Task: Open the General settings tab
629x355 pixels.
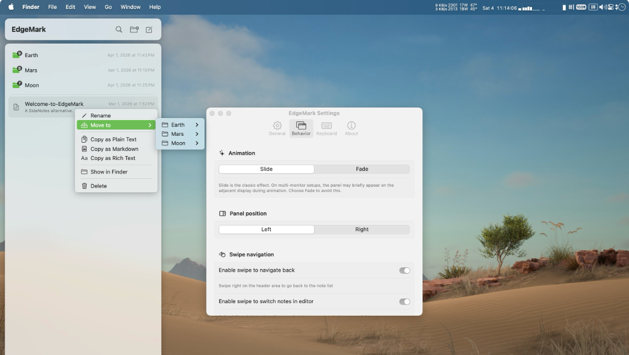Action: click(x=277, y=128)
